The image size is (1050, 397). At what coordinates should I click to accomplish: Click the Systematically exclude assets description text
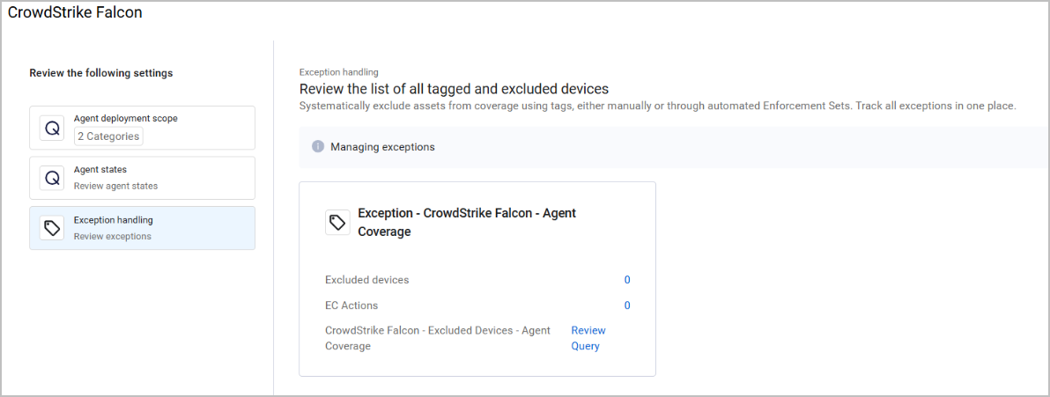658,107
